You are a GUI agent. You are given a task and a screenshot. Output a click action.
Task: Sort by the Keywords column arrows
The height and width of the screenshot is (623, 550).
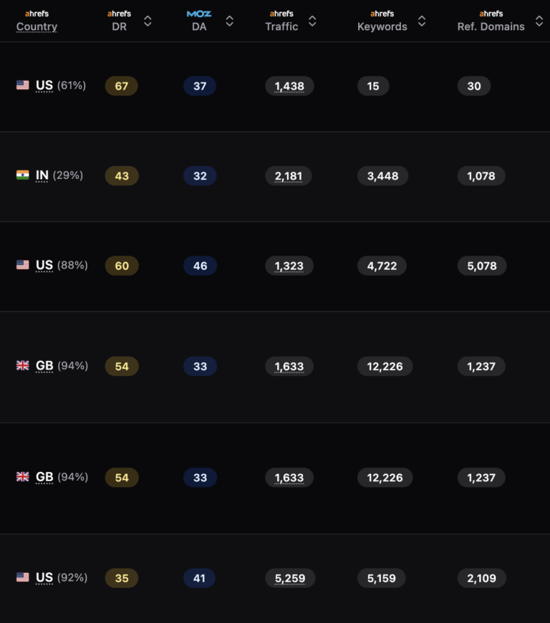tap(422, 21)
